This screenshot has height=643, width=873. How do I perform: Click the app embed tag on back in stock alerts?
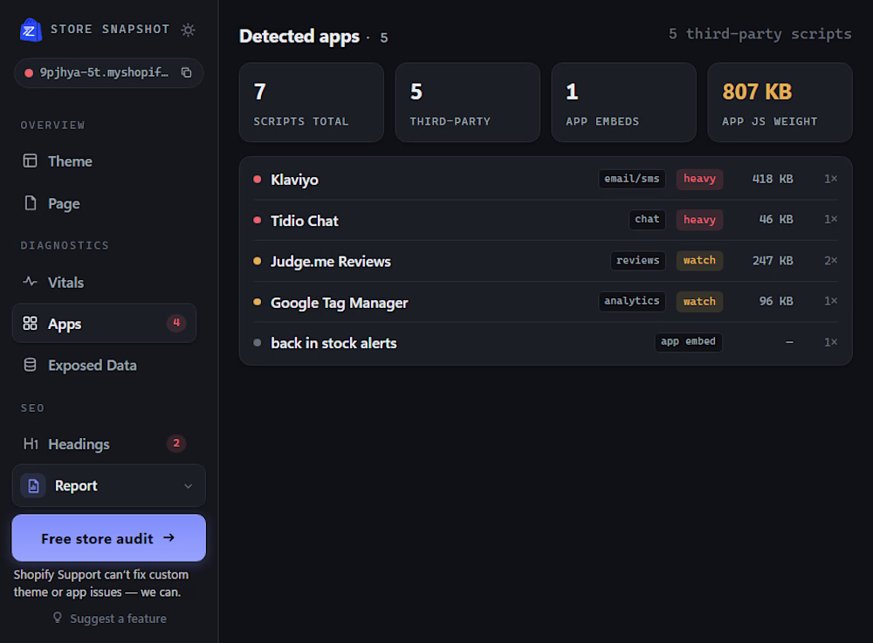688,342
